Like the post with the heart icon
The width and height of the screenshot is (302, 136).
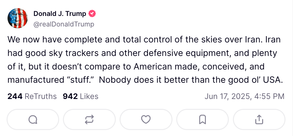tap(146, 120)
